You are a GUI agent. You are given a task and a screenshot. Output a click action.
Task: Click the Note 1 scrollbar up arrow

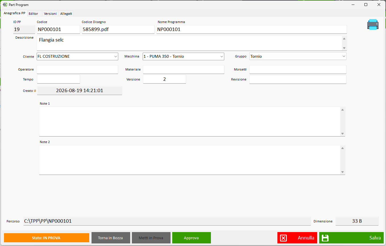343,110
